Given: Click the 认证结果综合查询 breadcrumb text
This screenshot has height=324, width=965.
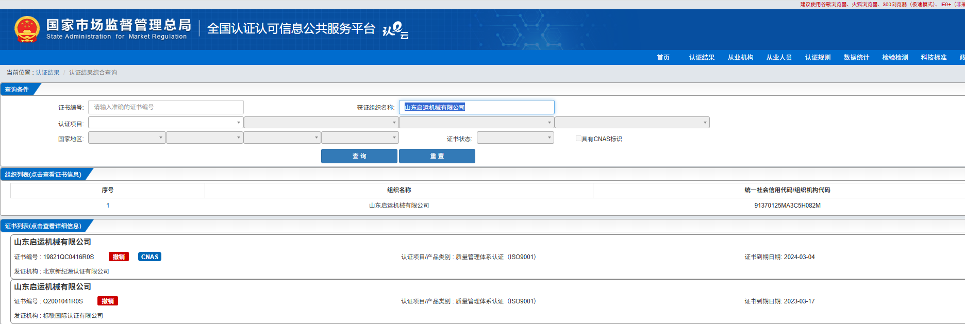Looking at the screenshot, I should (x=93, y=73).
